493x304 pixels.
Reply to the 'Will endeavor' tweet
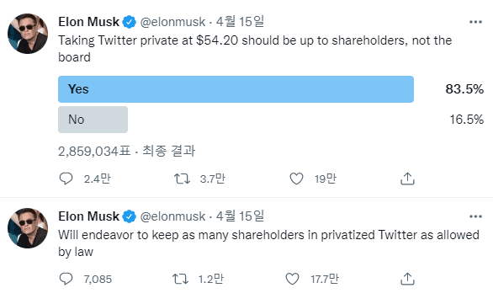pos(66,279)
